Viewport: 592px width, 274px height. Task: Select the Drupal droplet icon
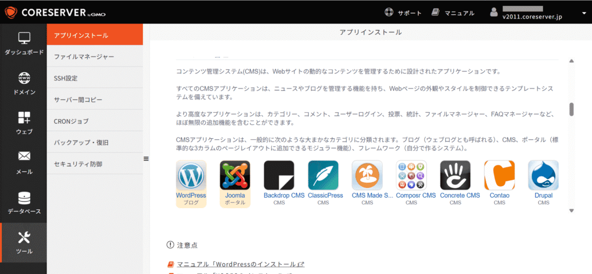click(x=543, y=176)
